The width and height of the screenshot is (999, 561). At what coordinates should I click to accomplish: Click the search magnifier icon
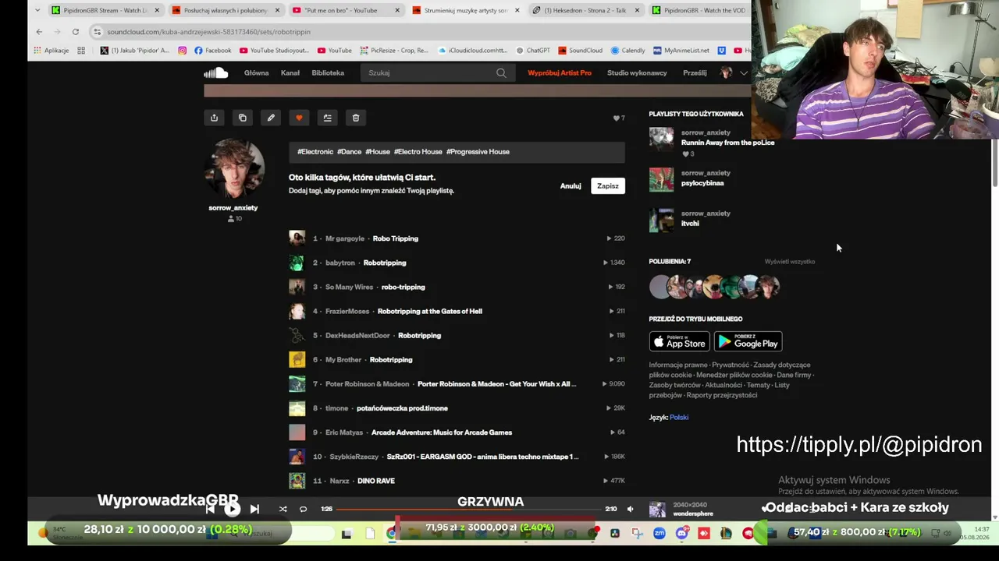tap(501, 72)
